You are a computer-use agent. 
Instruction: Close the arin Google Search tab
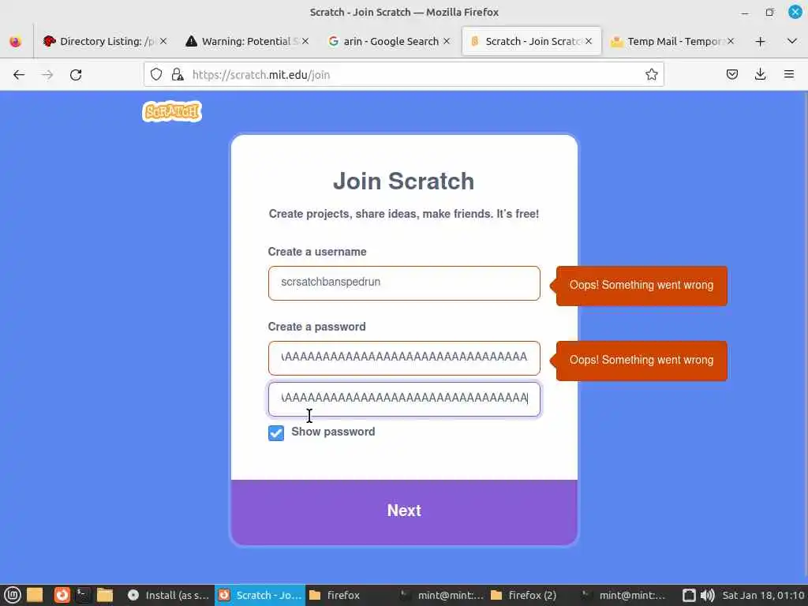point(447,41)
